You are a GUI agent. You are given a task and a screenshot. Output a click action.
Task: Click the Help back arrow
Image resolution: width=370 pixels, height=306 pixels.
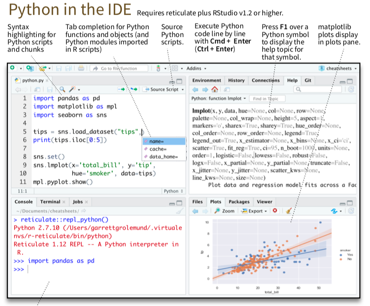[x=195, y=90]
